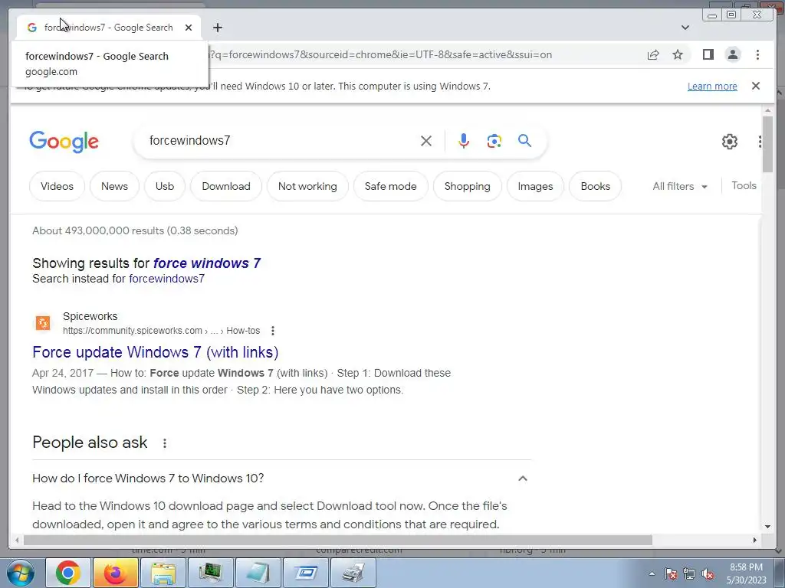Open more options for the Spiceworks result
Screen dimensions: 785x588
pyautogui.click(x=273, y=331)
